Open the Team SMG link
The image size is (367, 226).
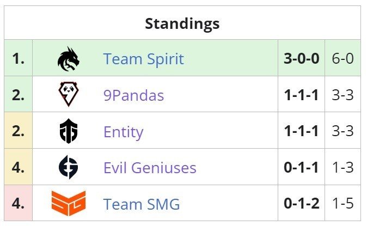(x=142, y=204)
